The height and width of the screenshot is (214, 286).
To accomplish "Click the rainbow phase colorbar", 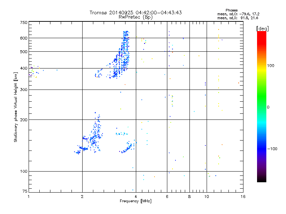I will tap(262, 106).
